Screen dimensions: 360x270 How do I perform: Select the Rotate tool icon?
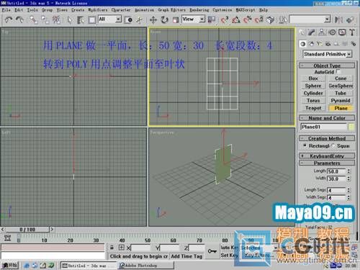[x=164, y=19]
